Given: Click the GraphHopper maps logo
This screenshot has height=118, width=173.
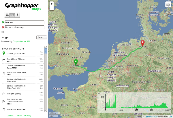Looking at the screenshot, I should [x=23, y=7].
